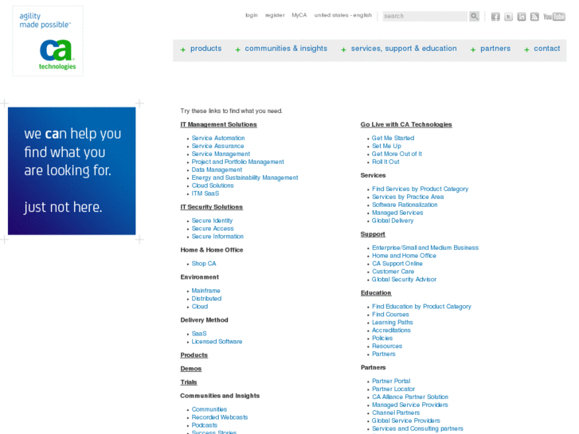
Task: Open the RSS feed icon
Action: coord(534,17)
